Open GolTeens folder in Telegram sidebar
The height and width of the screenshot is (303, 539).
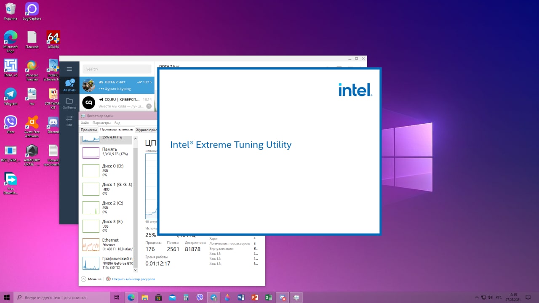(x=69, y=104)
